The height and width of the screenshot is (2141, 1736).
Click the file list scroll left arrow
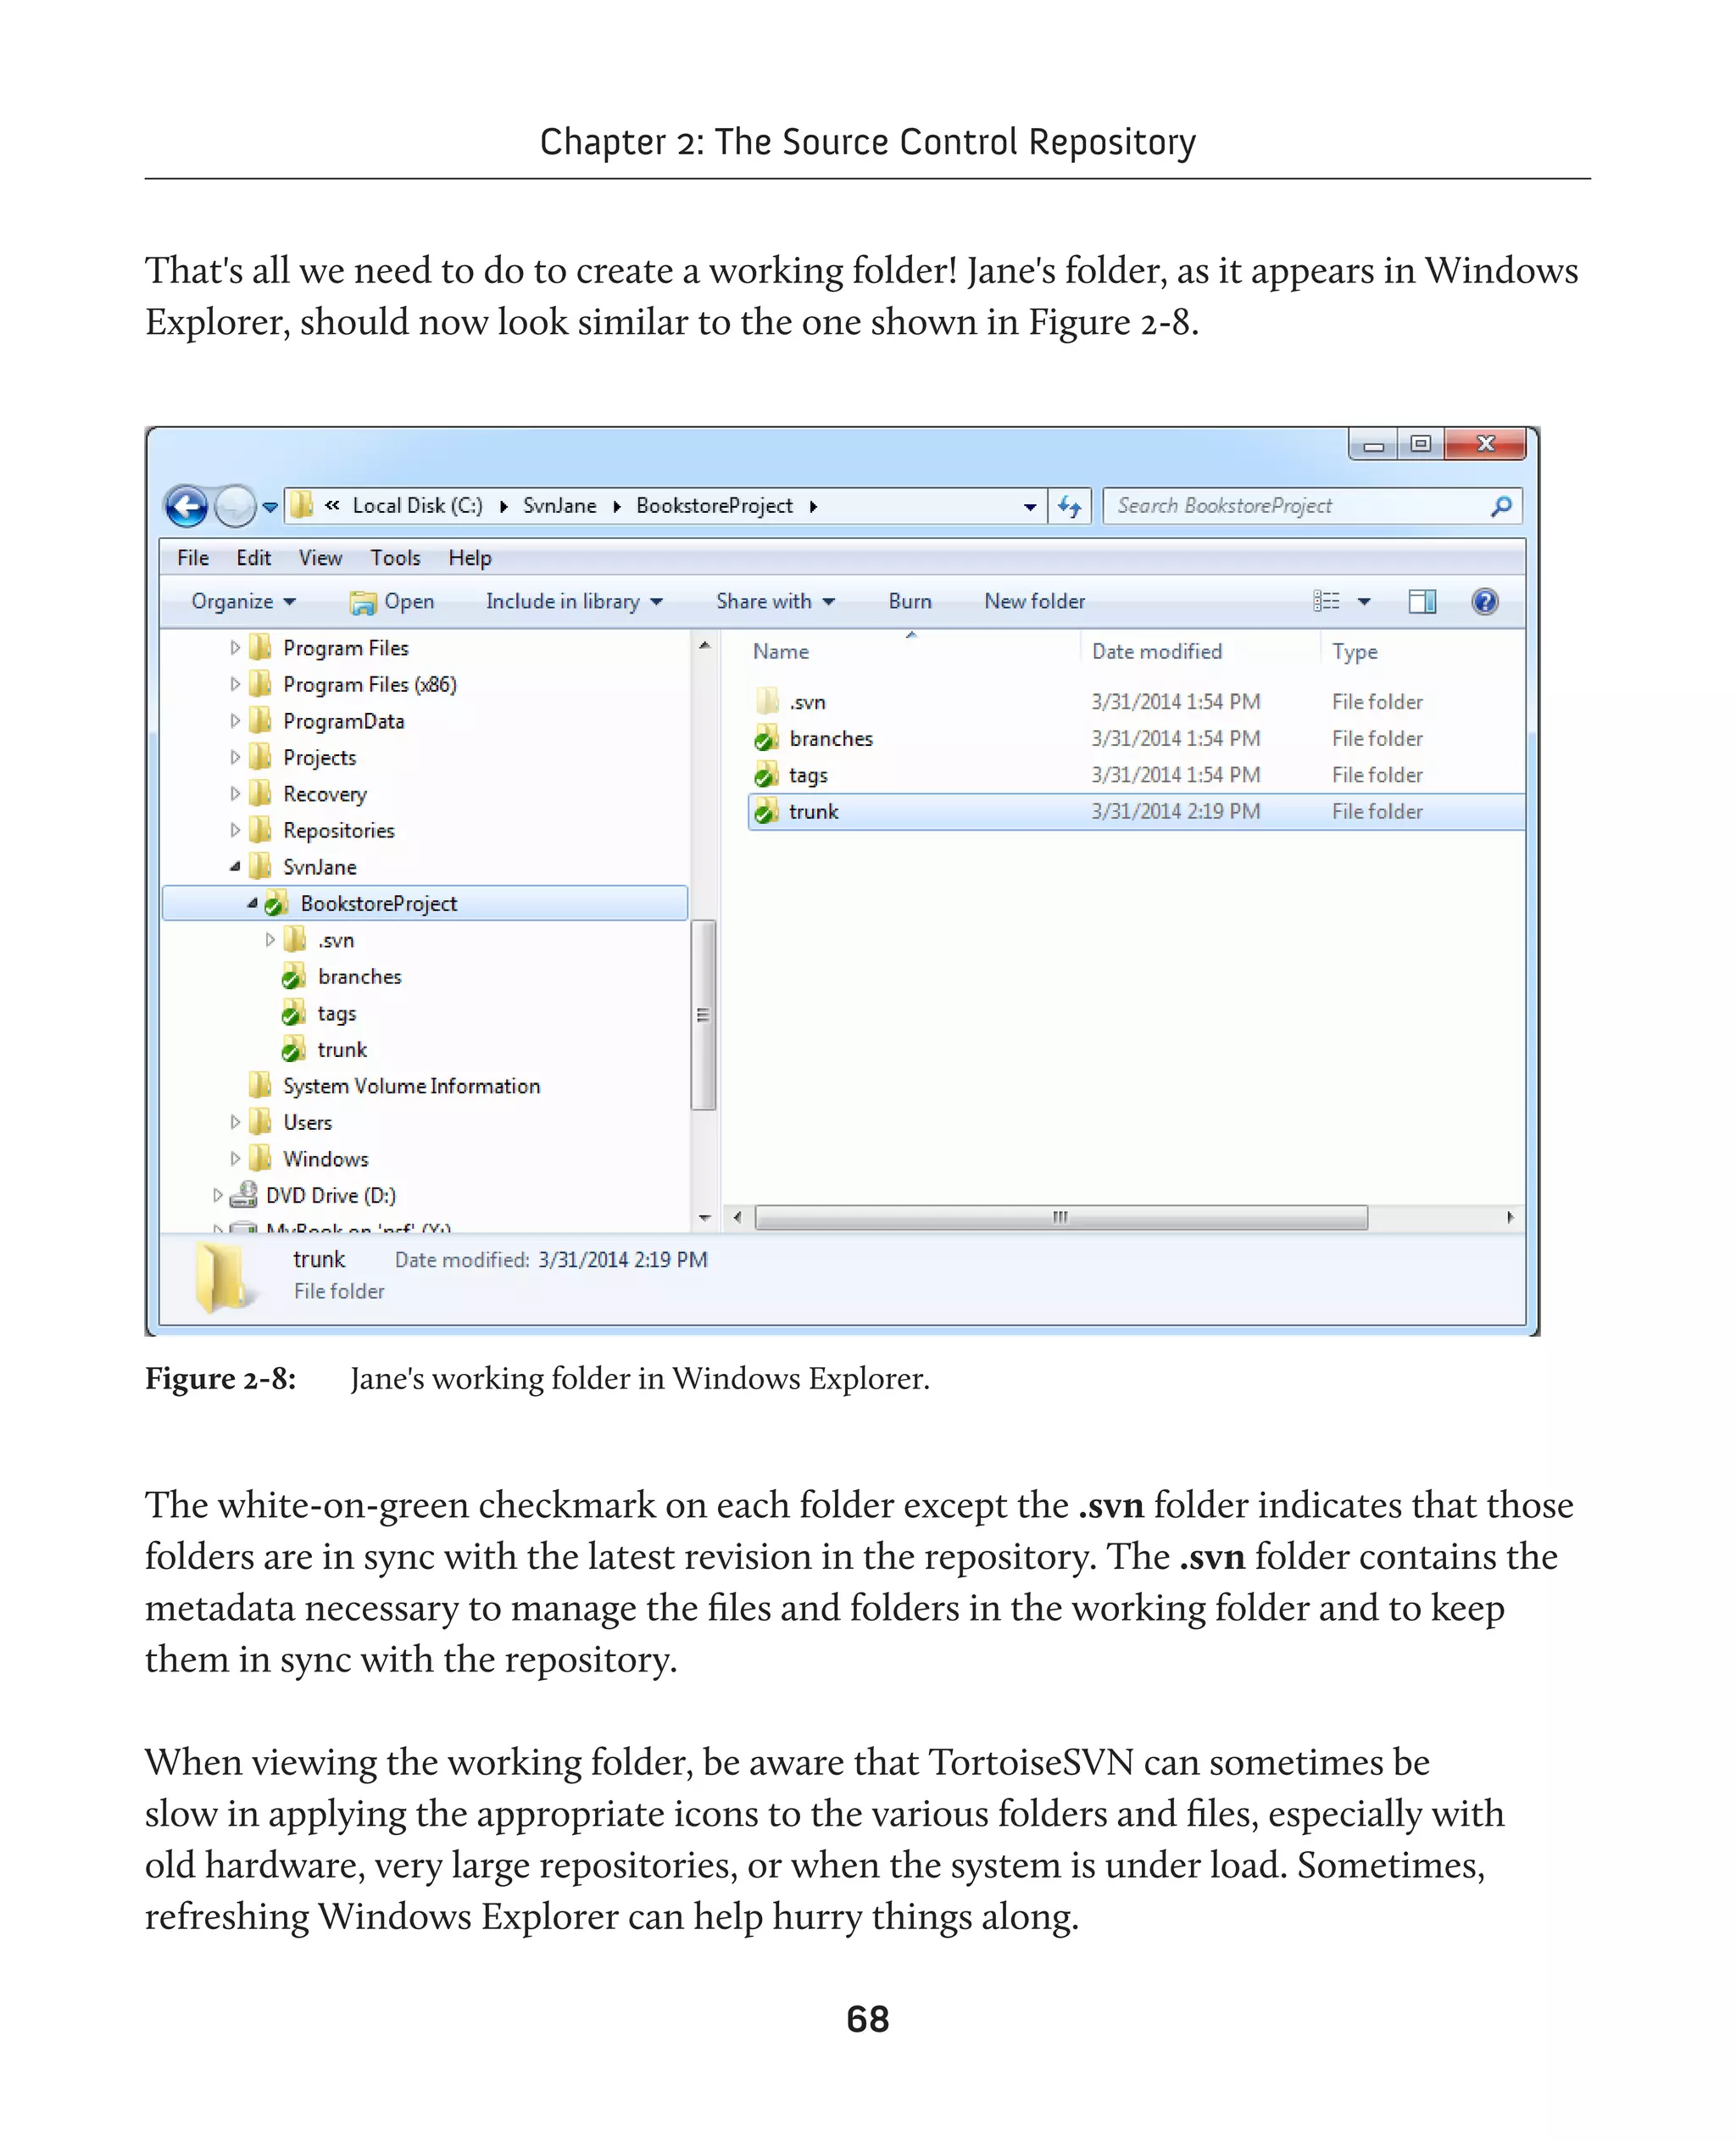(x=737, y=1218)
